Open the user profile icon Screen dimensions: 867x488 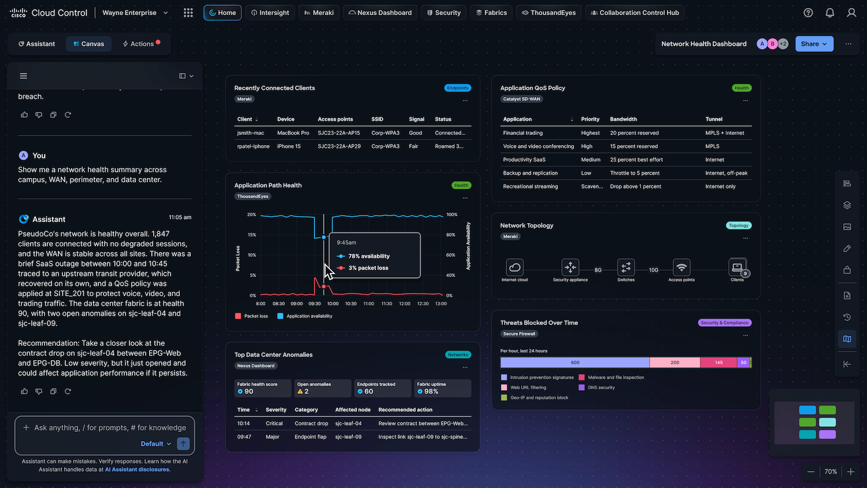(x=851, y=13)
